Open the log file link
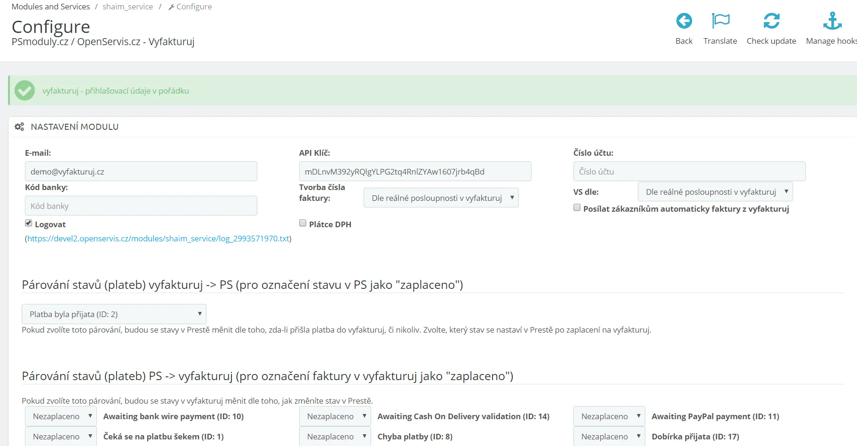Screen dimensions: 857x446 (158, 239)
